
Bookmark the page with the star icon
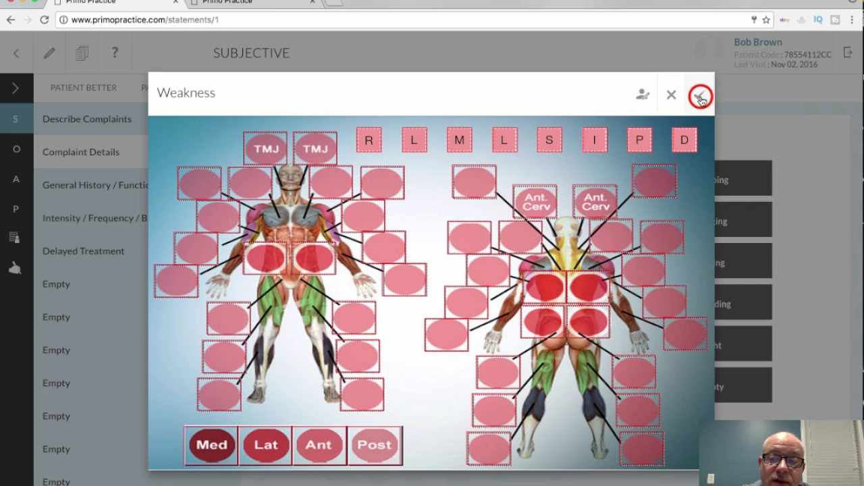point(766,20)
